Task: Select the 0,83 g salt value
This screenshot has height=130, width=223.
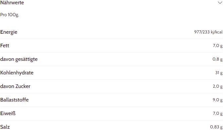Action: [216, 127]
